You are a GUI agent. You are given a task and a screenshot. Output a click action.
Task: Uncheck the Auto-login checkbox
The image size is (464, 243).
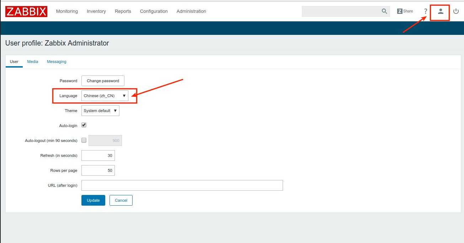(x=84, y=125)
